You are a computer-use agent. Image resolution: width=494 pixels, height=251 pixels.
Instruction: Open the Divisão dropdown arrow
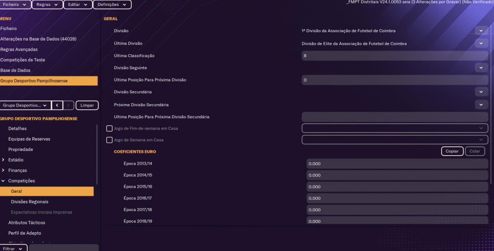point(481,31)
